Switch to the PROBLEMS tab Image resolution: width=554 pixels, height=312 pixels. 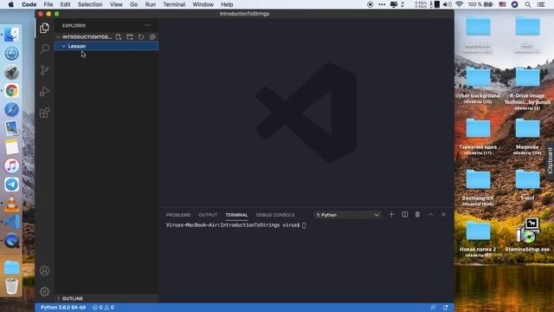(x=178, y=215)
